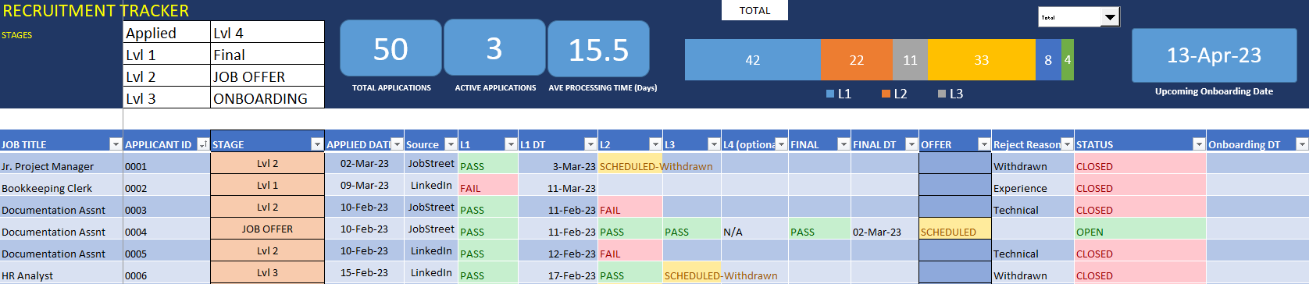Select the 'Bookkeeping Clerk' job title cell

coord(61,185)
